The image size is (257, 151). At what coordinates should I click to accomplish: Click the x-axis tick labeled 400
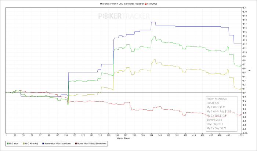coord(185,135)
